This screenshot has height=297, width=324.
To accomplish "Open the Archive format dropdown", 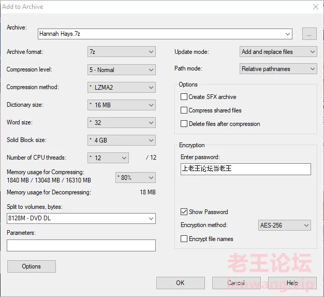I will (x=122, y=52).
